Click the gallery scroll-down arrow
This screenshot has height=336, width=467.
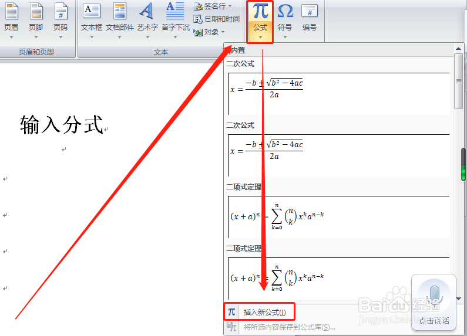pyautogui.click(x=458, y=298)
